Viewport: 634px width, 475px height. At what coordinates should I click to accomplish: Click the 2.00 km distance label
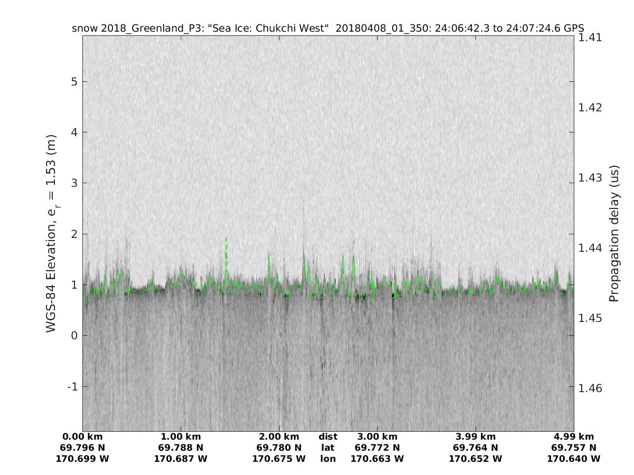(279, 436)
